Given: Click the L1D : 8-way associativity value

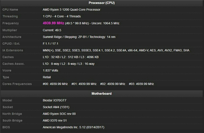Looking at the screenshot, I should pos(68,64).
